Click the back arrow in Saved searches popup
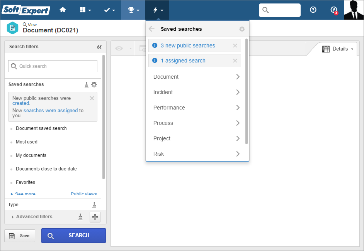 [x=151, y=29]
